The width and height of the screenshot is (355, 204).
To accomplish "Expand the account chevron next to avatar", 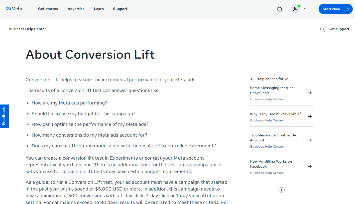I will click(x=305, y=9).
